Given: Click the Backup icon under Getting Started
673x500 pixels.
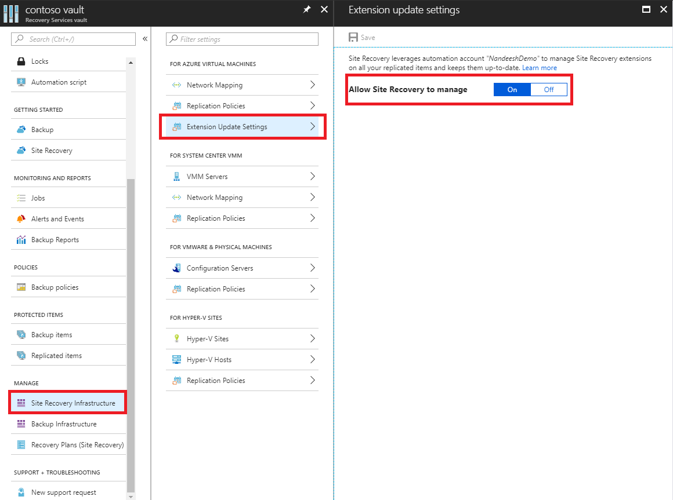Looking at the screenshot, I should 20,129.
